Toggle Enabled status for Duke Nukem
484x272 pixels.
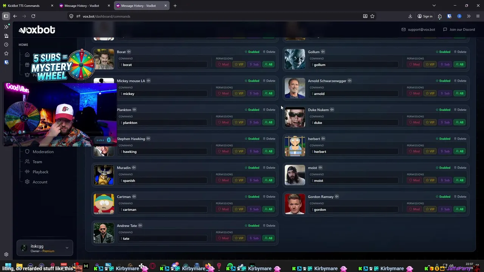tap(443, 110)
